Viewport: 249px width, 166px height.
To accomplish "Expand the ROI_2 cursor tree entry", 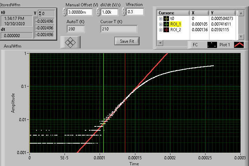I will click(161, 30).
